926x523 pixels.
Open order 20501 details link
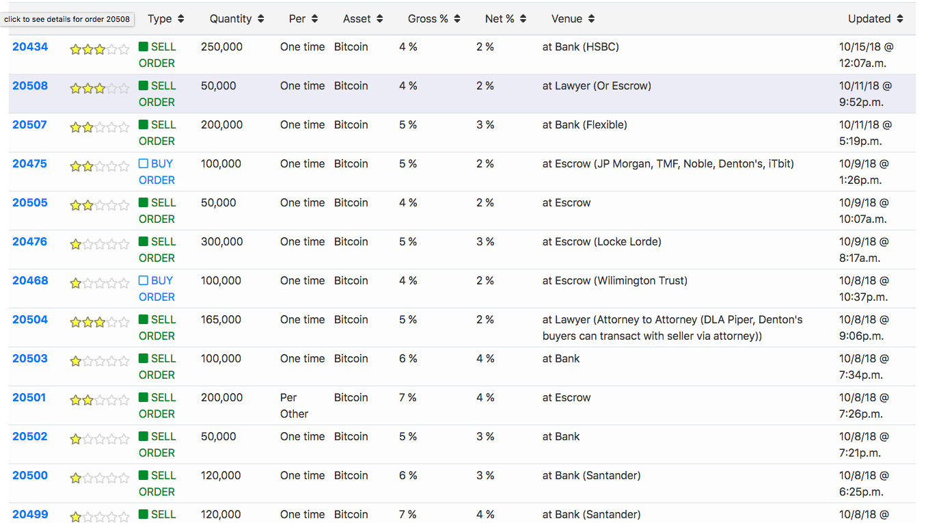[x=30, y=398]
